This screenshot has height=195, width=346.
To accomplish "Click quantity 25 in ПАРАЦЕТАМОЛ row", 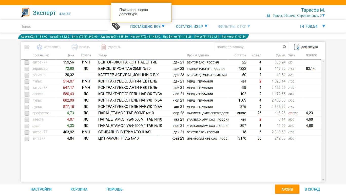I will (x=259, y=113).
